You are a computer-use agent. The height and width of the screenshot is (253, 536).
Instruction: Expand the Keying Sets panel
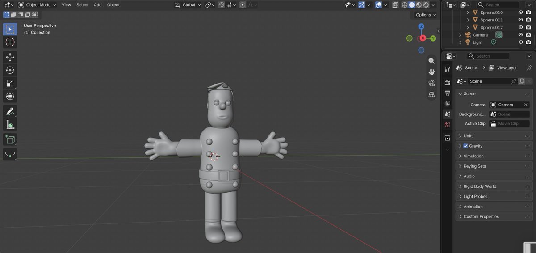click(x=494, y=166)
